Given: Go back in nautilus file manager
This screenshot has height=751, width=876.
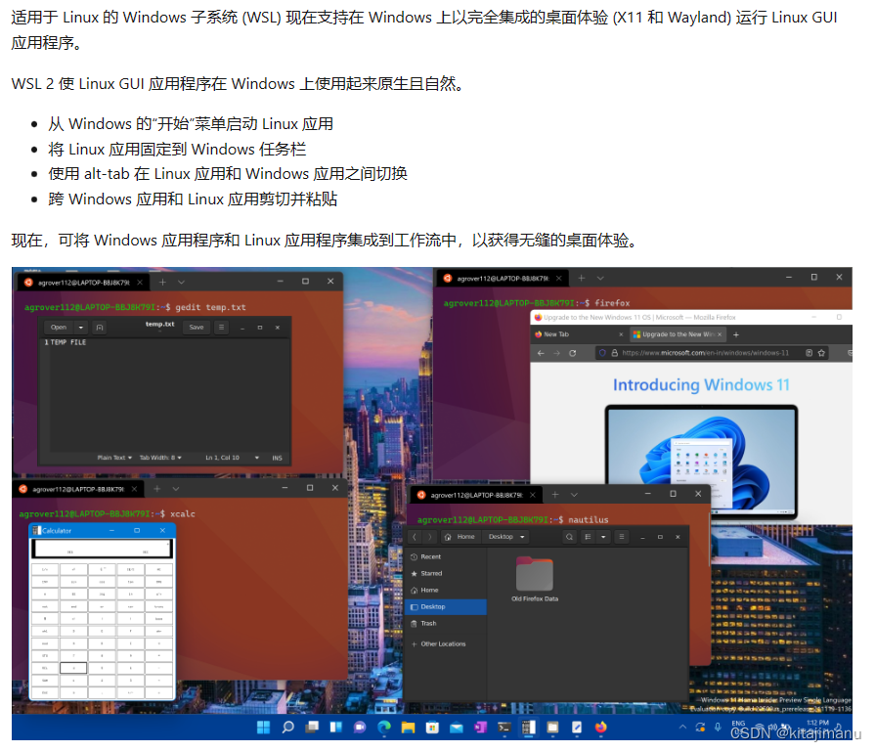Looking at the screenshot, I should 415,537.
